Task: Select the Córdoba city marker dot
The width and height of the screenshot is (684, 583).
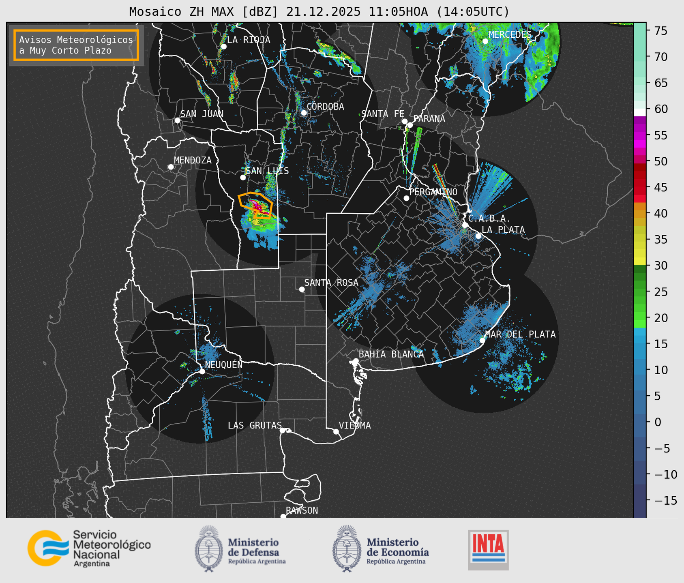Action: (304, 113)
